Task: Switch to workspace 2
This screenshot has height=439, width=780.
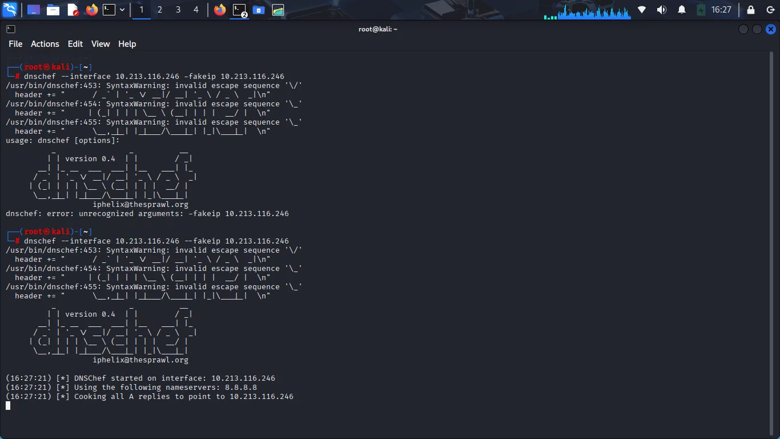Action: tap(160, 10)
